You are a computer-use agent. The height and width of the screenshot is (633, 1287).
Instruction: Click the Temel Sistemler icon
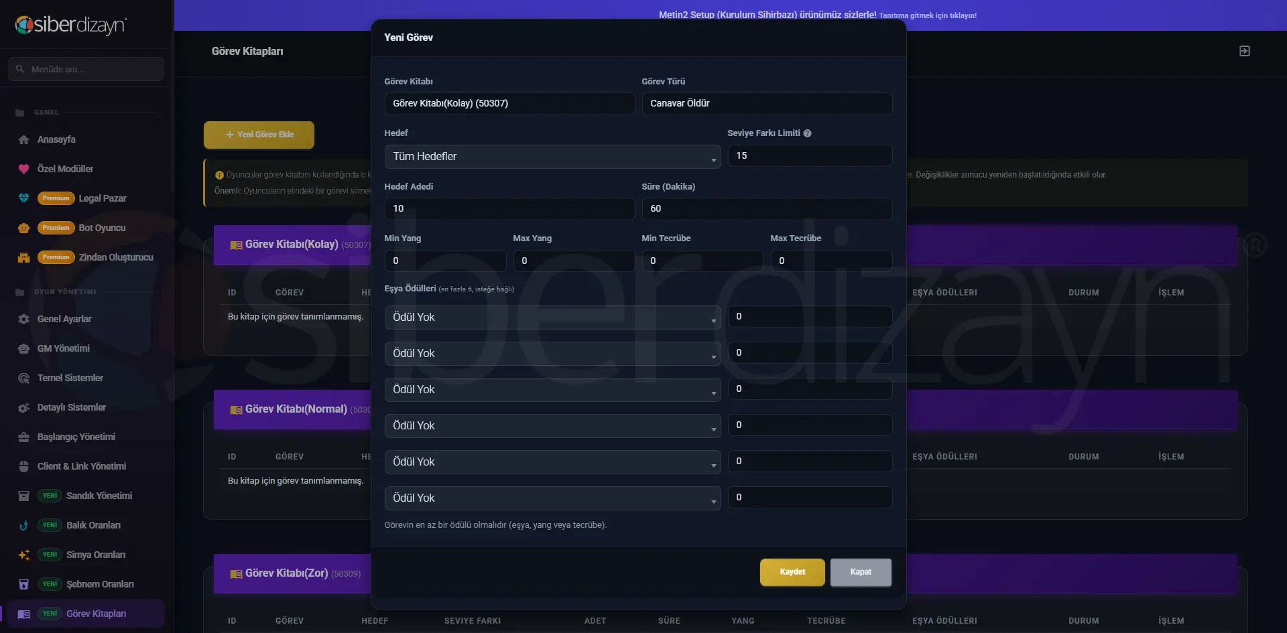point(24,378)
